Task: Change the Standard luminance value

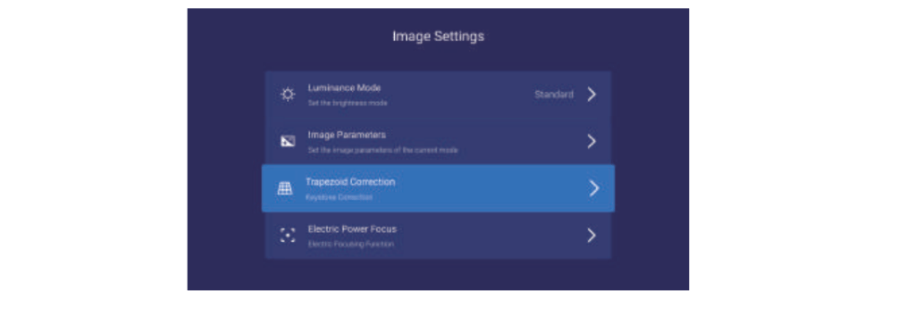Action: (x=554, y=95)
